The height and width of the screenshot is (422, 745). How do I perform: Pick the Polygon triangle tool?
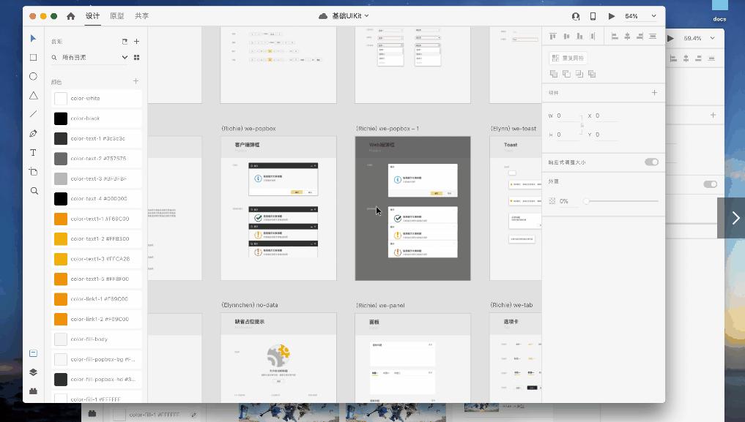pos(33,95)
